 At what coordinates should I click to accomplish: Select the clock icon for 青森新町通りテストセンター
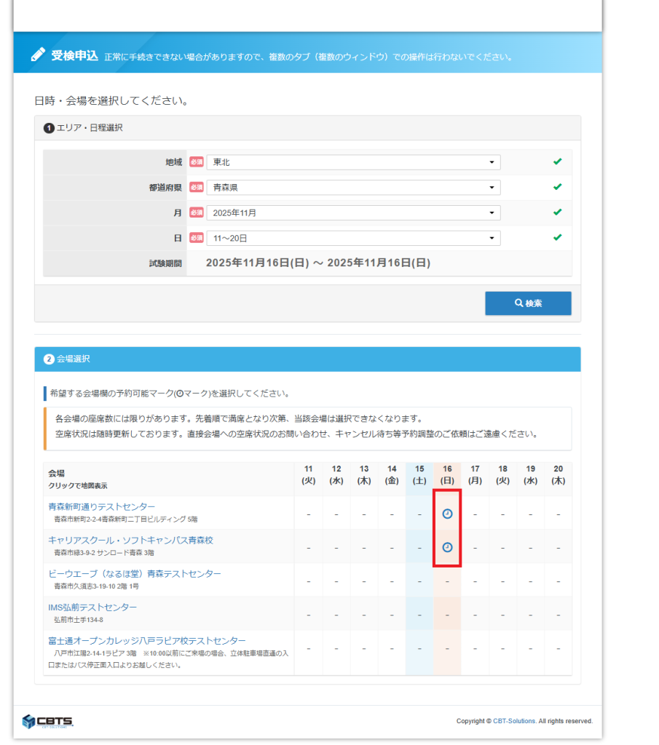[x=447, y=514]
